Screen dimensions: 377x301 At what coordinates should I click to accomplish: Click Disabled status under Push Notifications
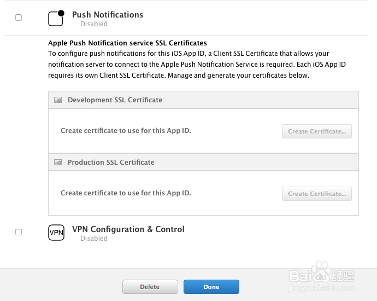tap(94, 24)
